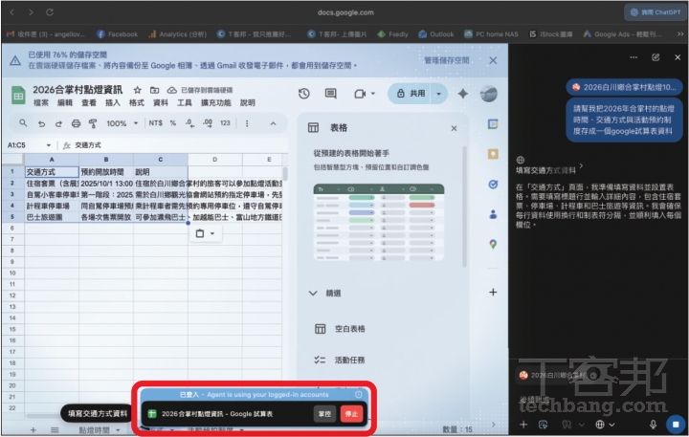
Task: Open version history clock icon
Action: (x=303, y=94)
